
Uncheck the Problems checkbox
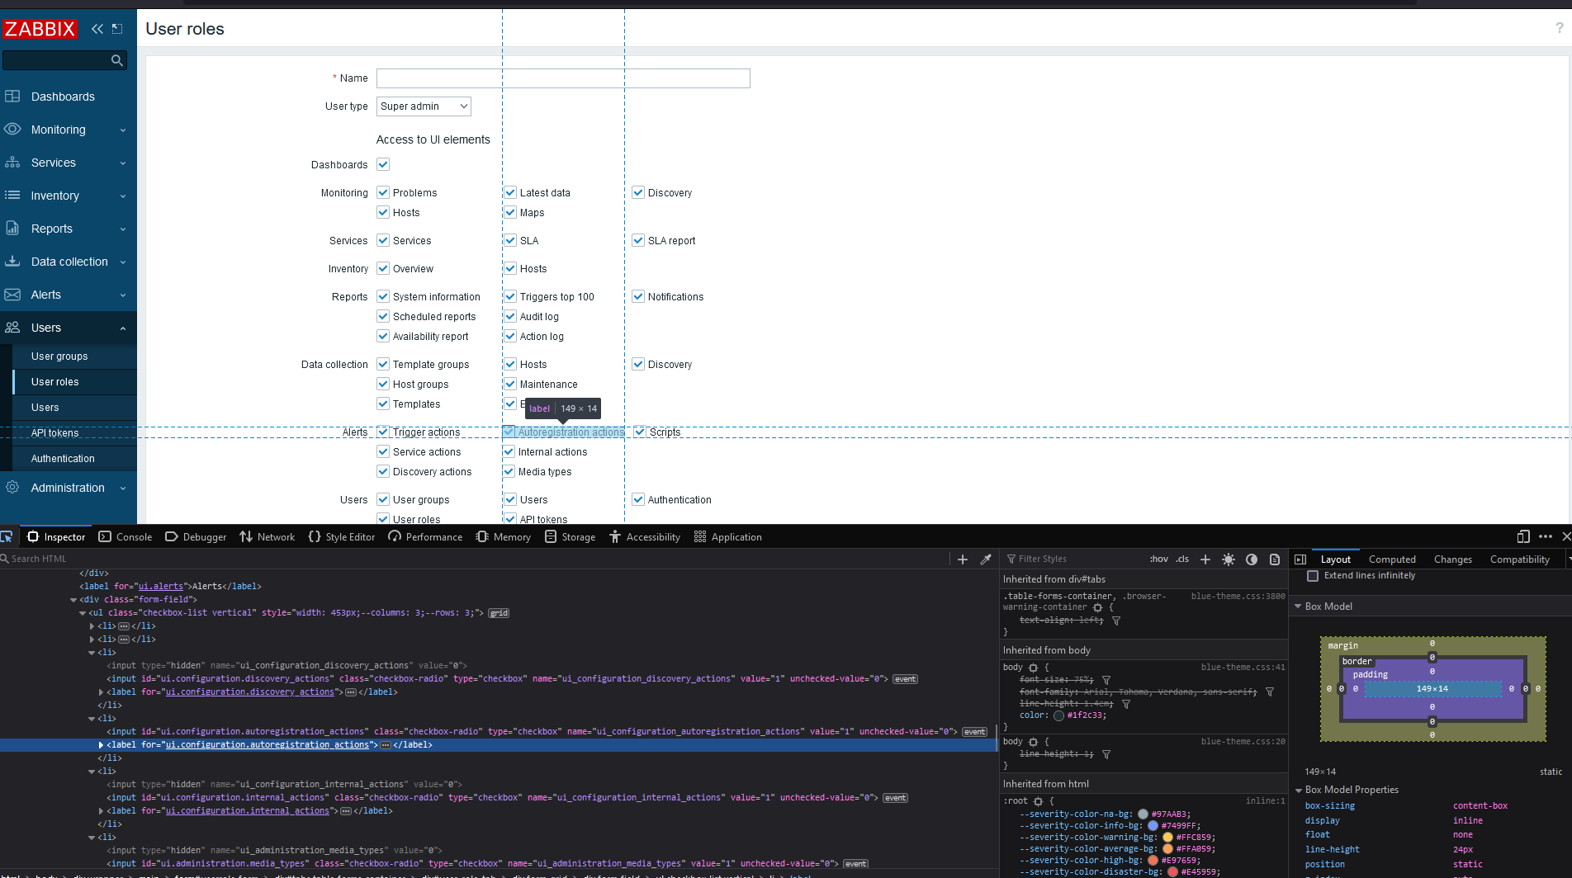383,192
